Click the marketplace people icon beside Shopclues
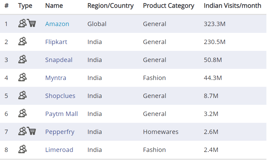The image size is (267, 160). (22, 96)
